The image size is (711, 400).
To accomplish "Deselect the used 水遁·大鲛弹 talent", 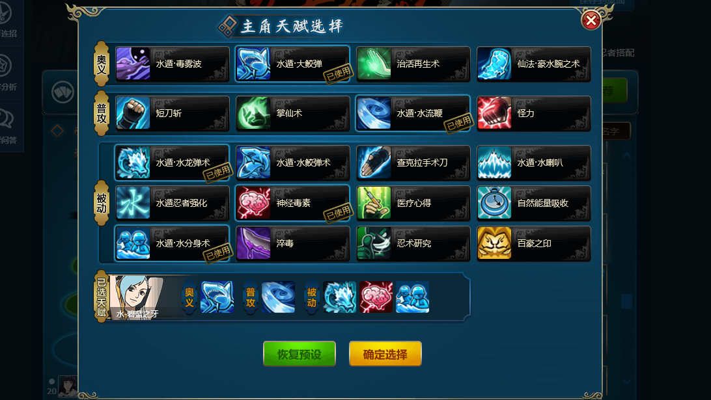I will (292, 64).
